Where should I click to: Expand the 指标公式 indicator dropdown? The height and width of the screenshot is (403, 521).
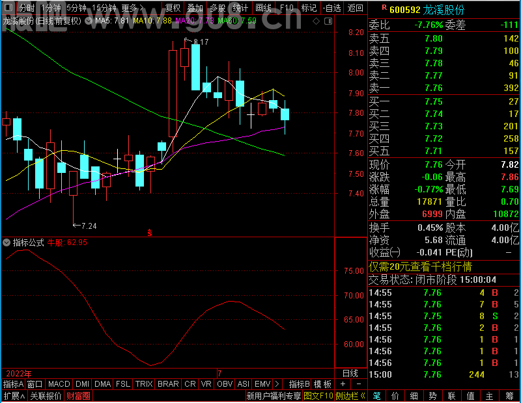coord(7,242)
